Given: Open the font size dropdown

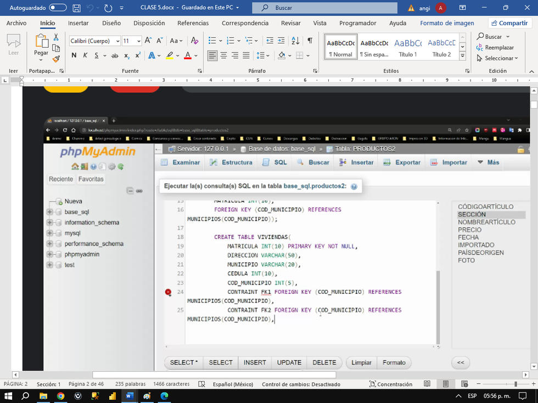Looking at the screenshot, I should point(138,41).
